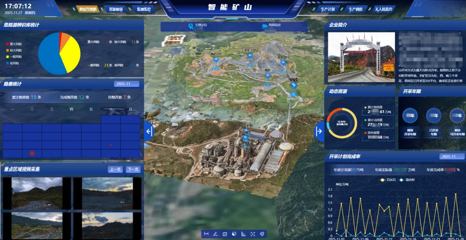
Task: Select the distance measure tool icon
Action: (x=206, y=234)
